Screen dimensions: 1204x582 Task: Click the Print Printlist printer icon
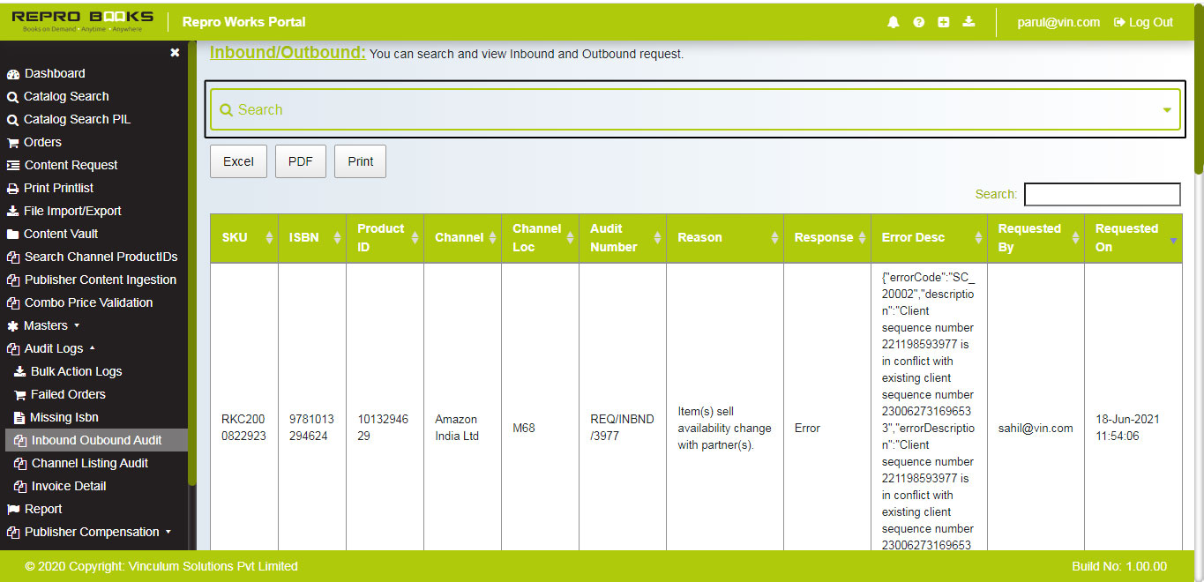pos(12,188)
